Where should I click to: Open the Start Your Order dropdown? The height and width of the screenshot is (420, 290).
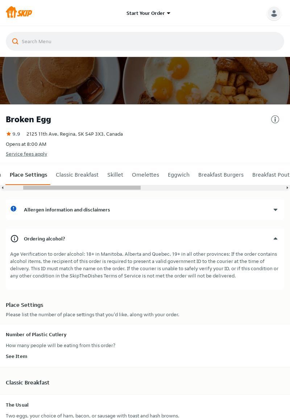(x=148, y=13)
